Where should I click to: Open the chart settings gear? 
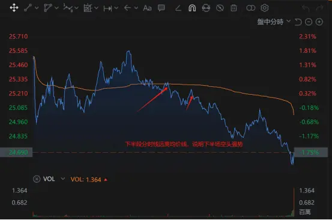point(264,8)
